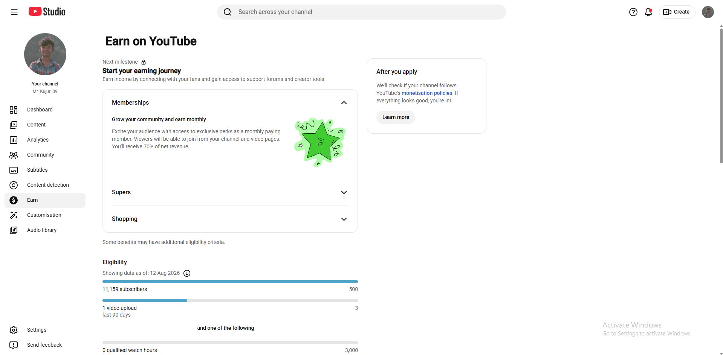Expand the Shopping section
The height and width of the screenshot is (355, 723).
pyautogui.click(x=230, y=219)
